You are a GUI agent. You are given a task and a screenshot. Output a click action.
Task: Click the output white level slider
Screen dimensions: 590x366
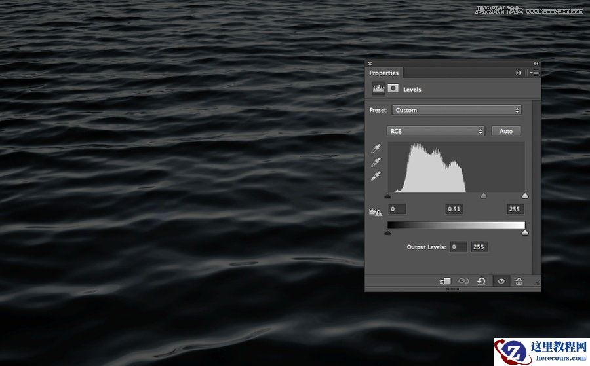click(525, 232)
